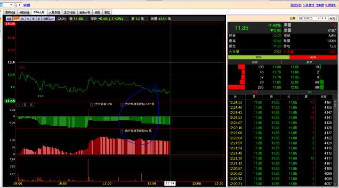Click the tick list scrollbar thumb
Screen dimensions: 339x188
point(335,106)
